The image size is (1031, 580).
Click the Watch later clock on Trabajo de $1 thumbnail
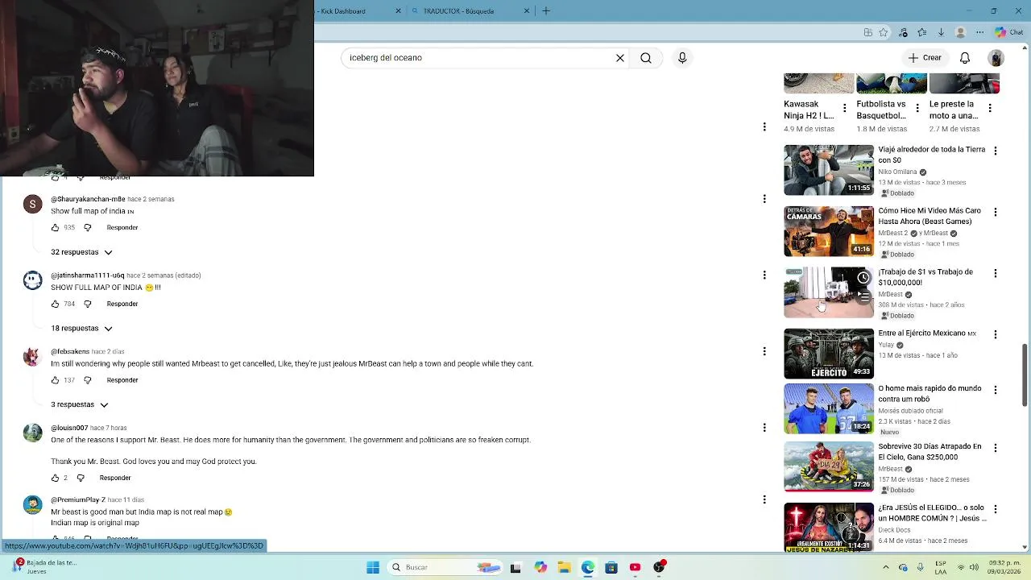(x=863, y=278)
